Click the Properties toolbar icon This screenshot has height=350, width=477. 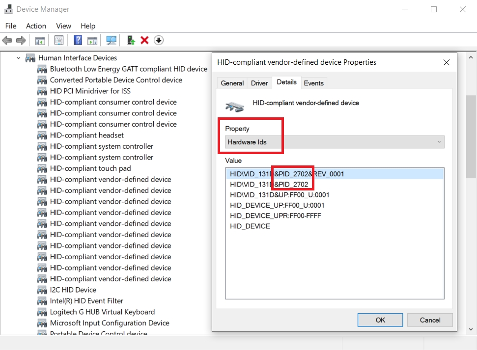[59, 40]
